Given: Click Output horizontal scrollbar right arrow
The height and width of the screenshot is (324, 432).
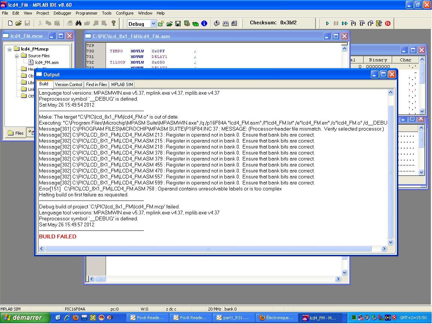Looking at the screenshot, I should pos(384,249).
